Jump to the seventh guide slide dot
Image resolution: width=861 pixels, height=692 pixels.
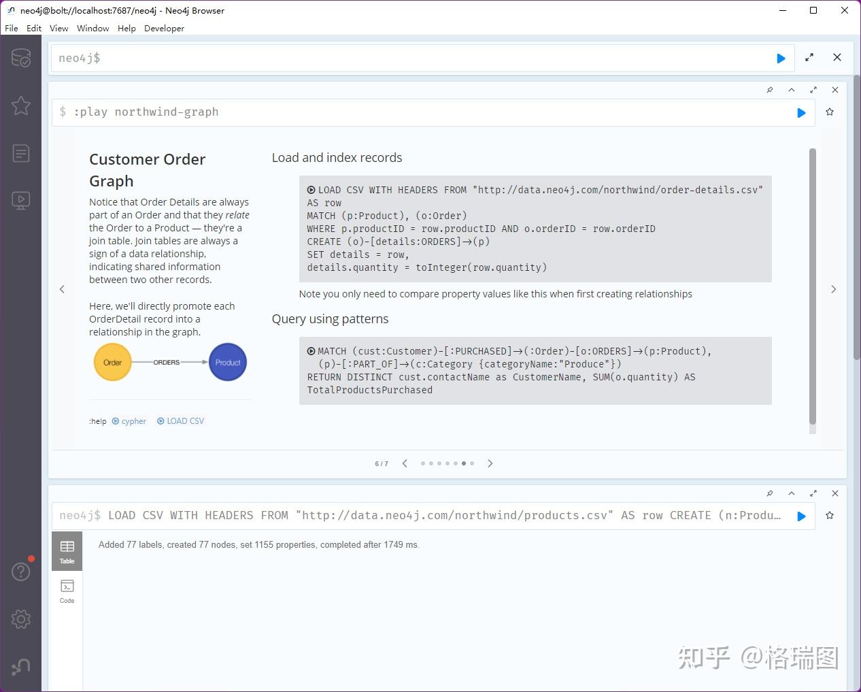pyautogui.click(x=472, y=463)
